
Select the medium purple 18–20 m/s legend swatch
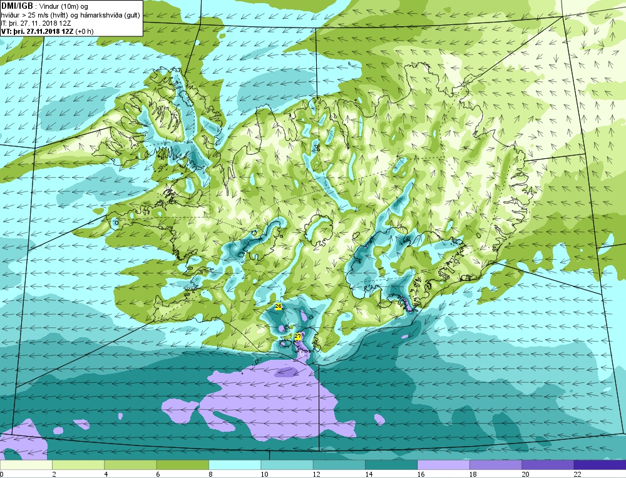(x=495, y=465)
